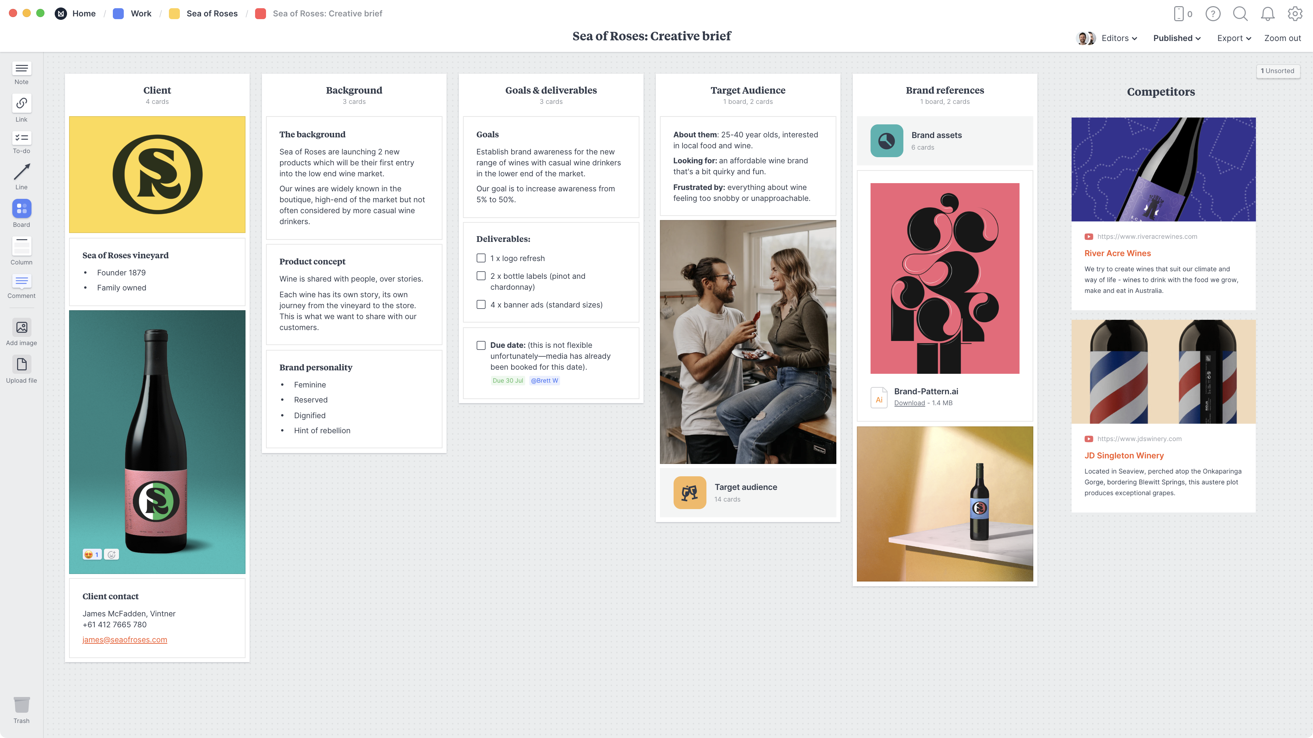The width and height of the screenshot is (1313, 738).
Task: Select the Column tool icon
Action: (x=22, y=246)
